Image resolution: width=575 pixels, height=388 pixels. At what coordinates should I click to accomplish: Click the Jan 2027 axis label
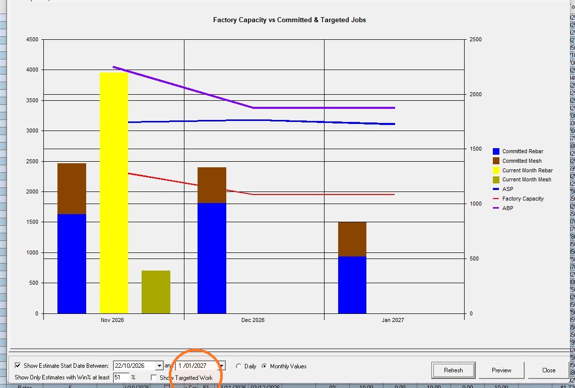pyautogui.click(x=393, y=320)
